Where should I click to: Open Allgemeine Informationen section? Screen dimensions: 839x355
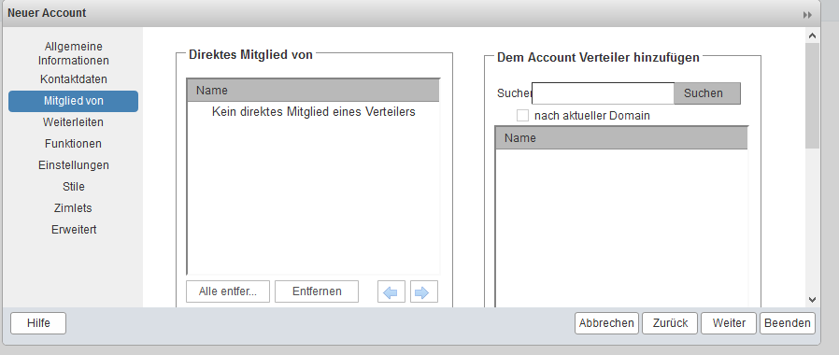click(x=73, y=53)
